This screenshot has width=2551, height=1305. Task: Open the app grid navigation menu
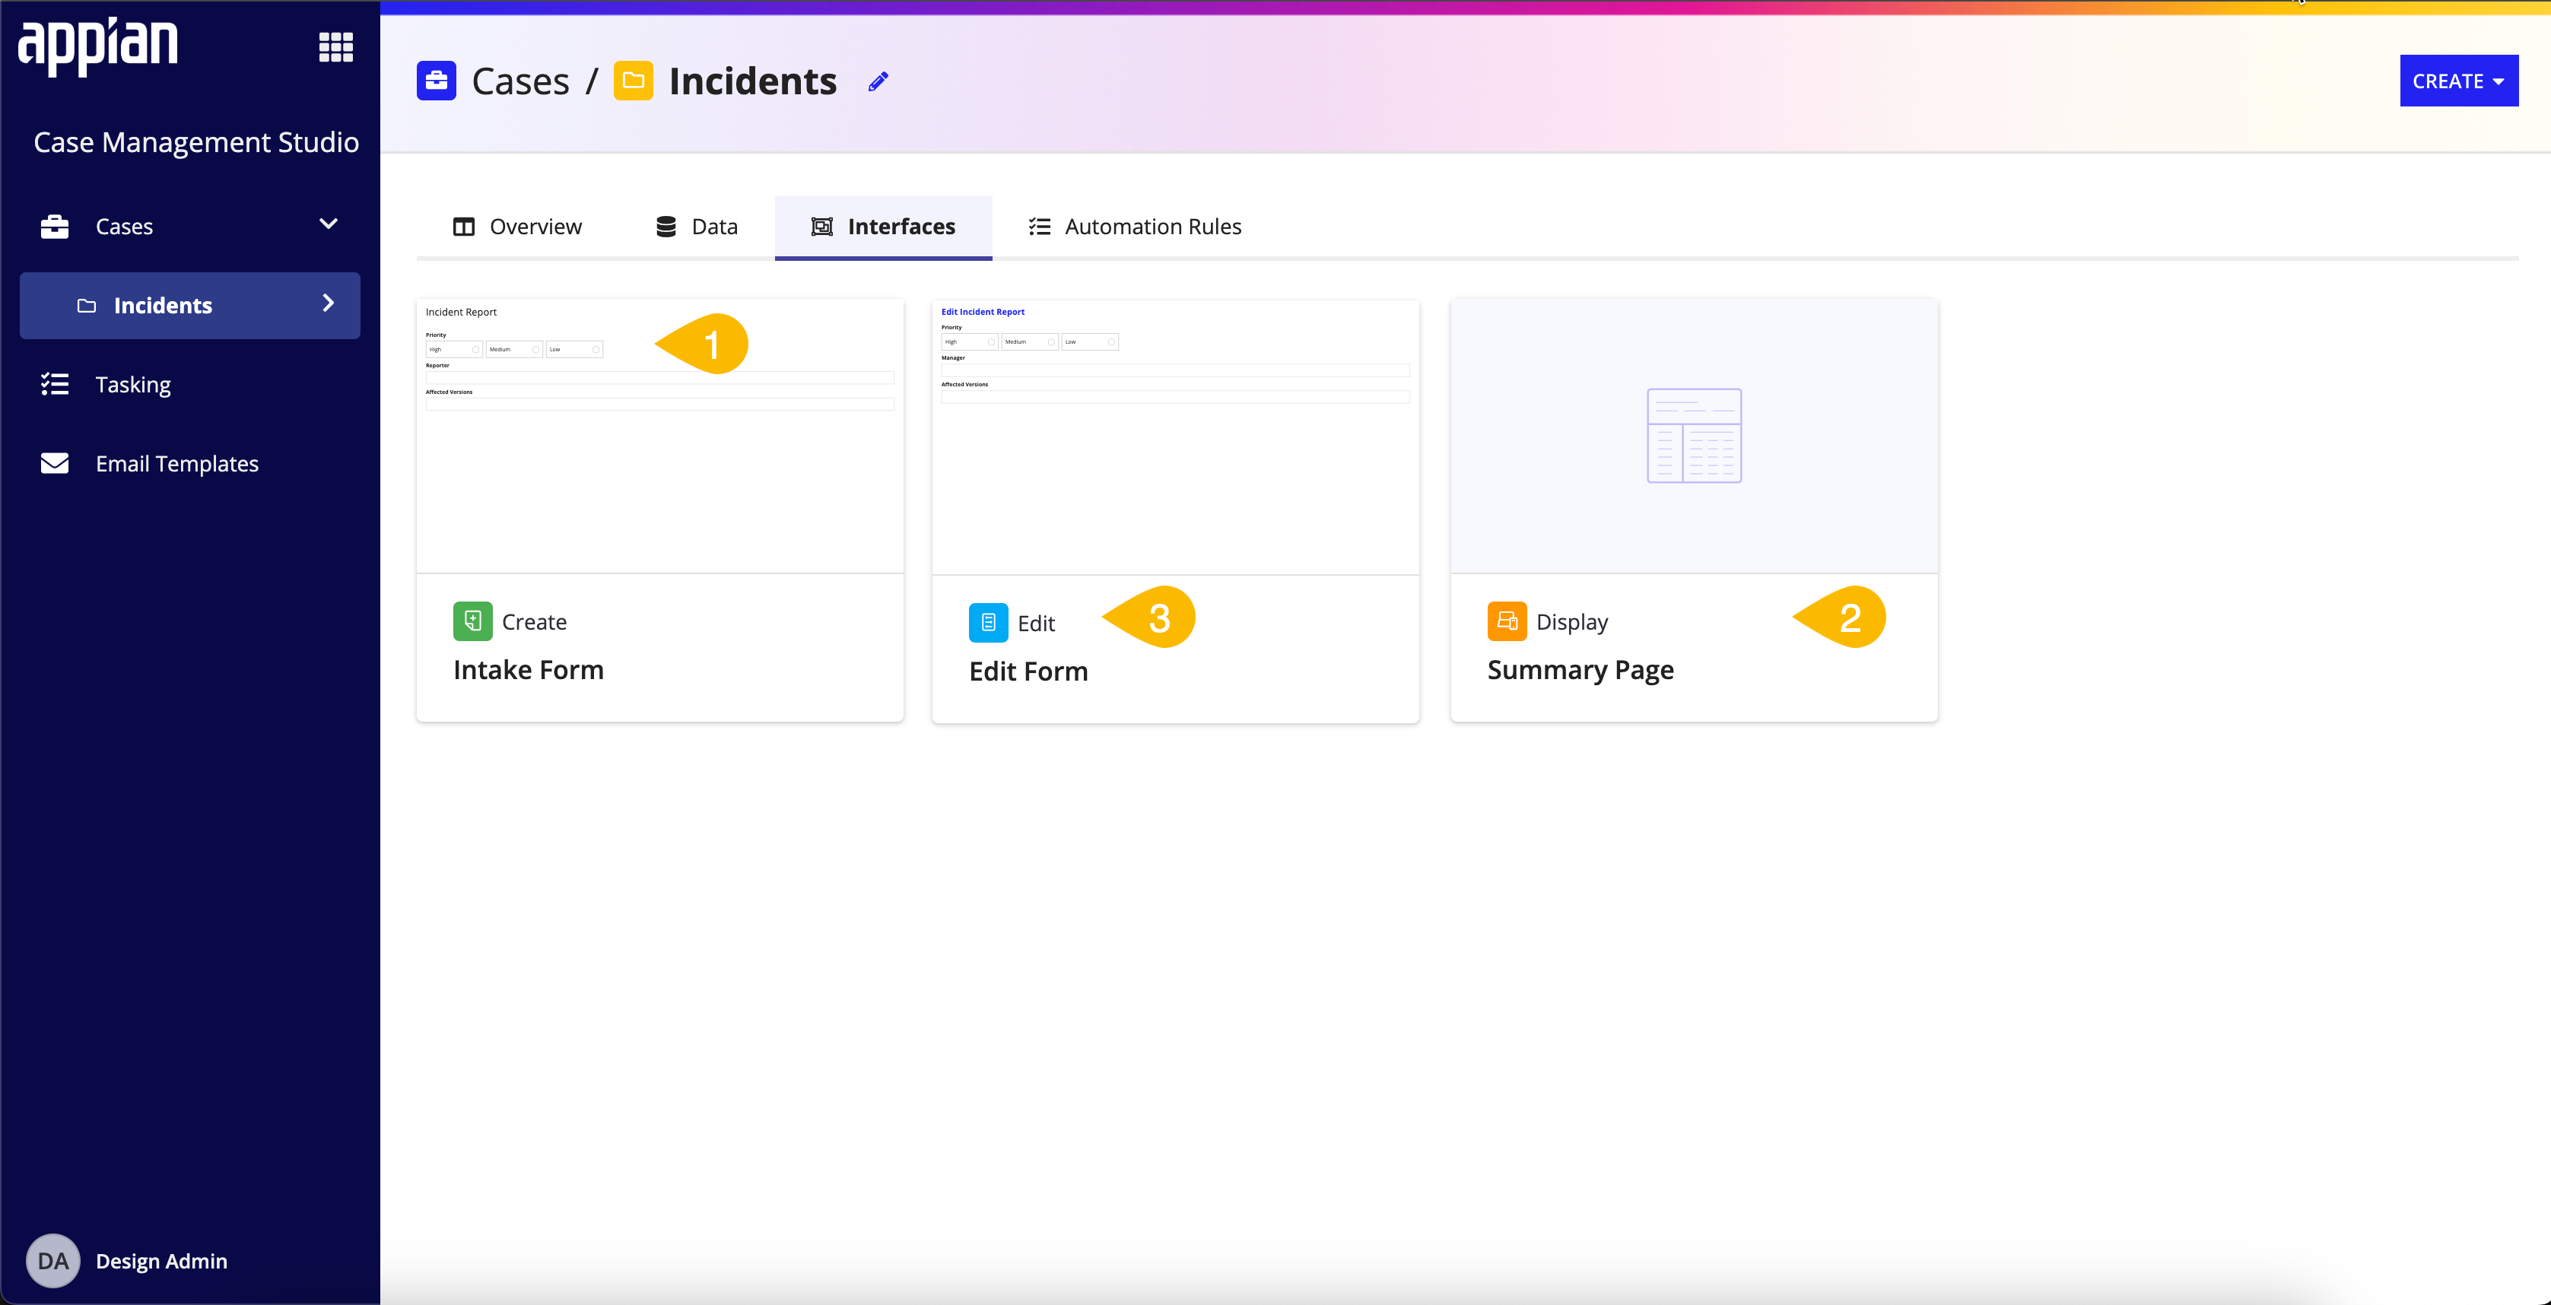click(335, 46)
